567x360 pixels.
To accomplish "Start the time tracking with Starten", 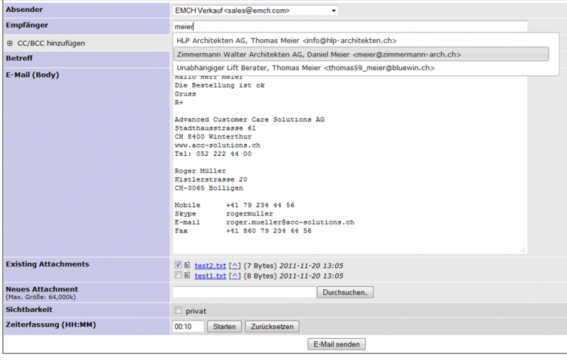I will point(224,327).
